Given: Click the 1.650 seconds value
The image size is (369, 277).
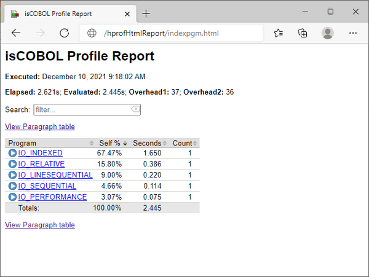Looking at the screenshot, I should click(x=153, y=153).
